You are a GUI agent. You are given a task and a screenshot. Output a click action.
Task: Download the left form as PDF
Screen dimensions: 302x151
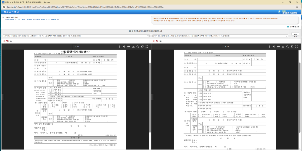coord(7,41)
